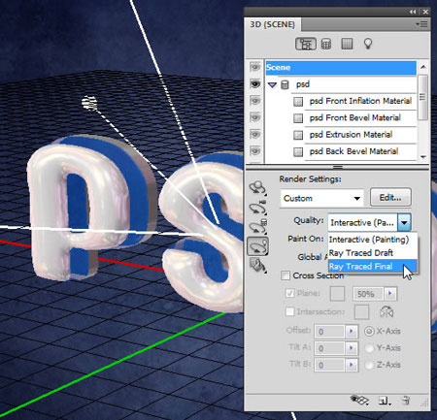Click the Front Inflation Material thumbnail icon
Screen dimensions: 437x420
(x=298, y=102)
